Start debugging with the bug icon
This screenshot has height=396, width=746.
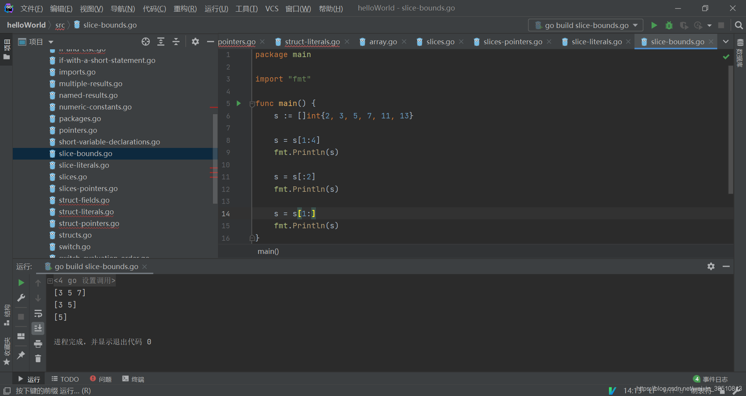pyautogui.click(x=669, y=25)
